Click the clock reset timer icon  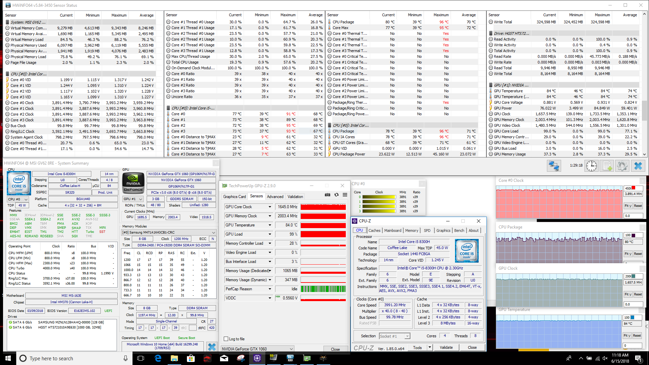coord(591,166)
